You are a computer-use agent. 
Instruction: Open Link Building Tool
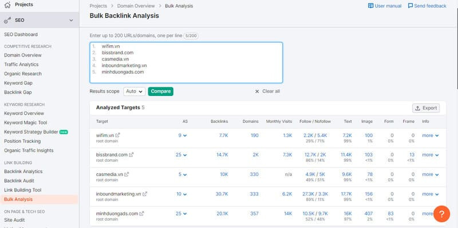pyautogui.click(x=23, y=190)
